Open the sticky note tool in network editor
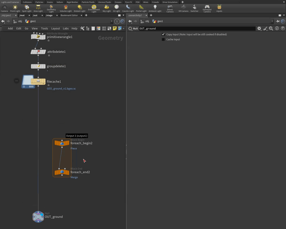This screenshot has width=286, height=229. (115, 28)
